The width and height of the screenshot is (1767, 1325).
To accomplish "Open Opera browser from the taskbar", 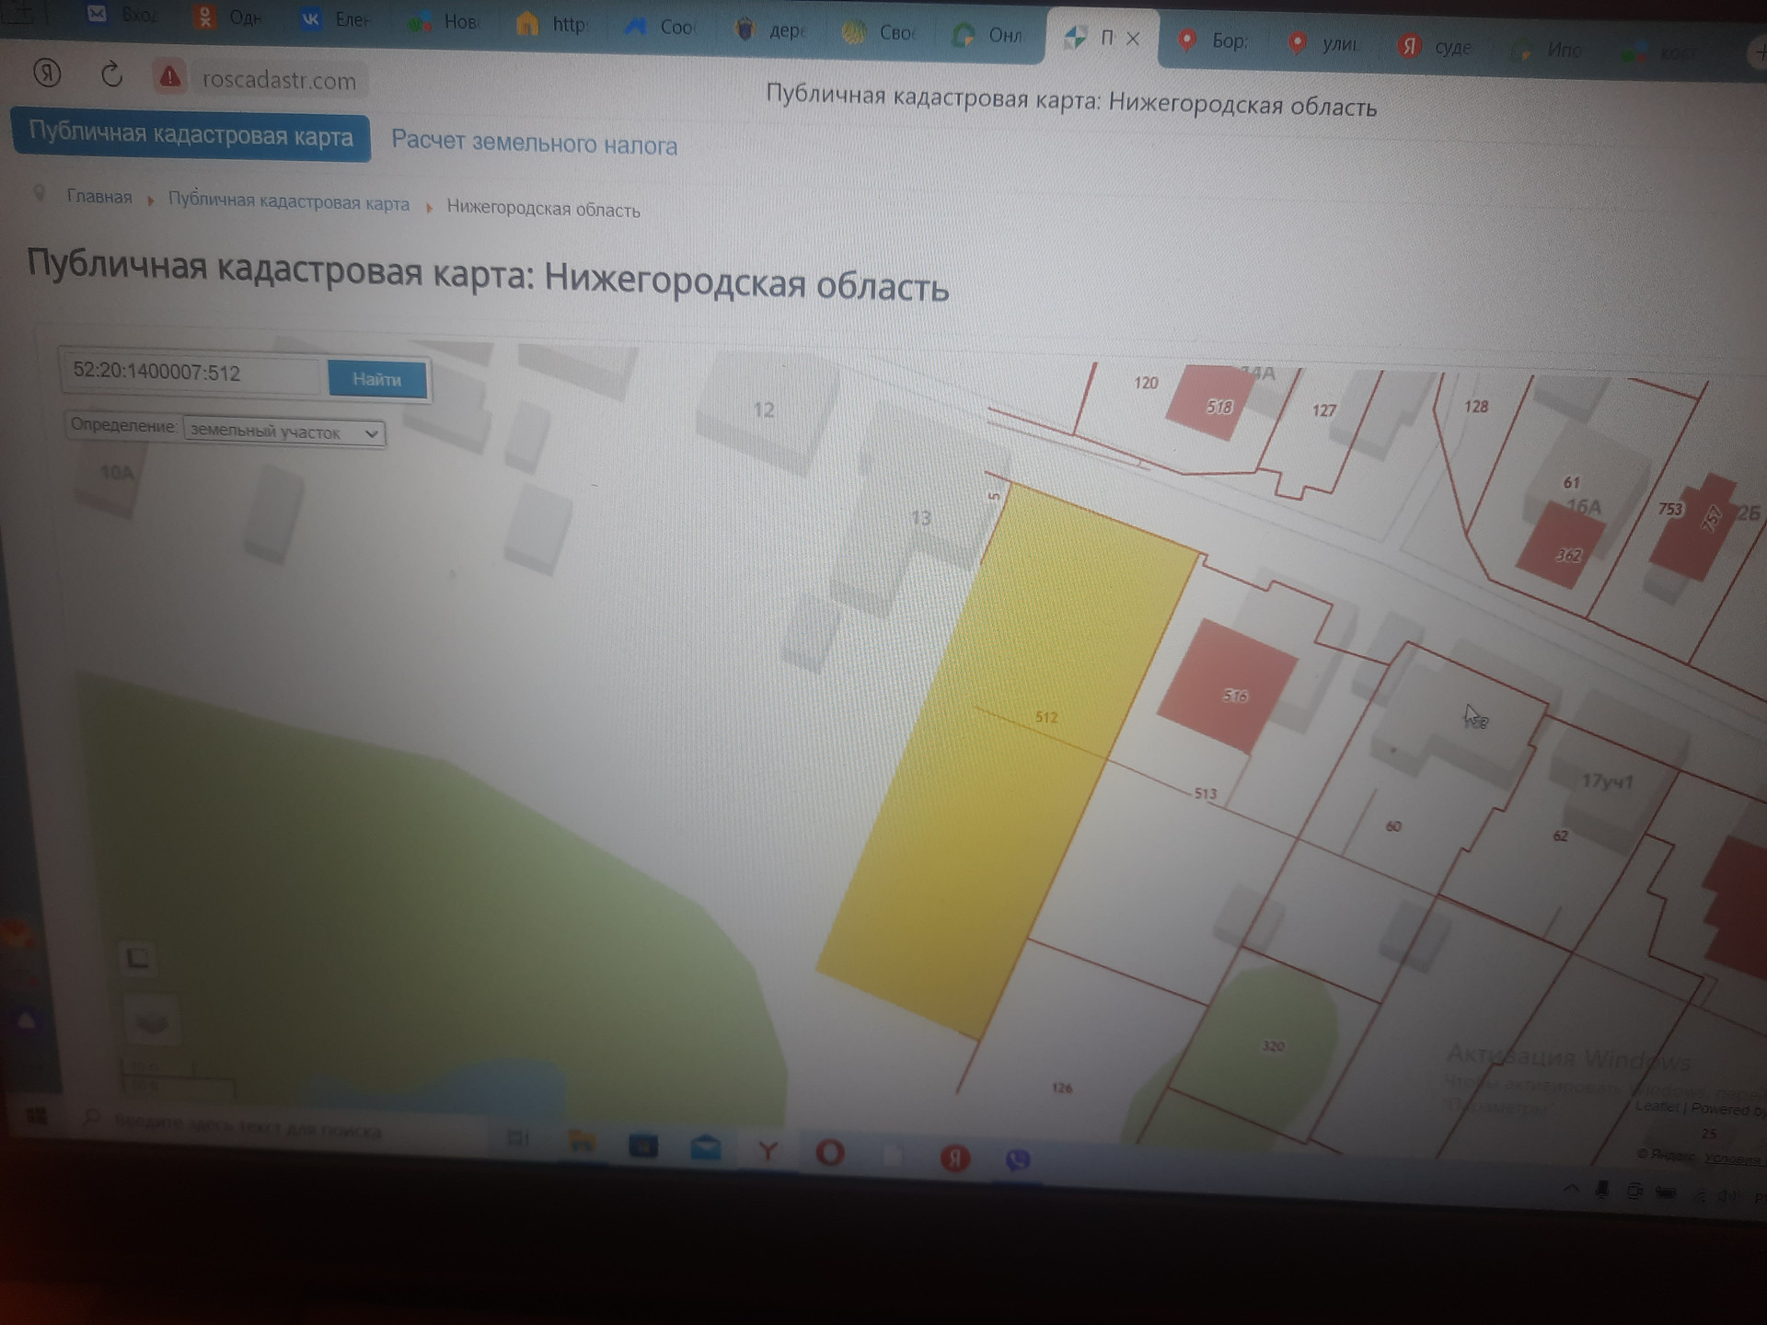I will [829, 1152].
